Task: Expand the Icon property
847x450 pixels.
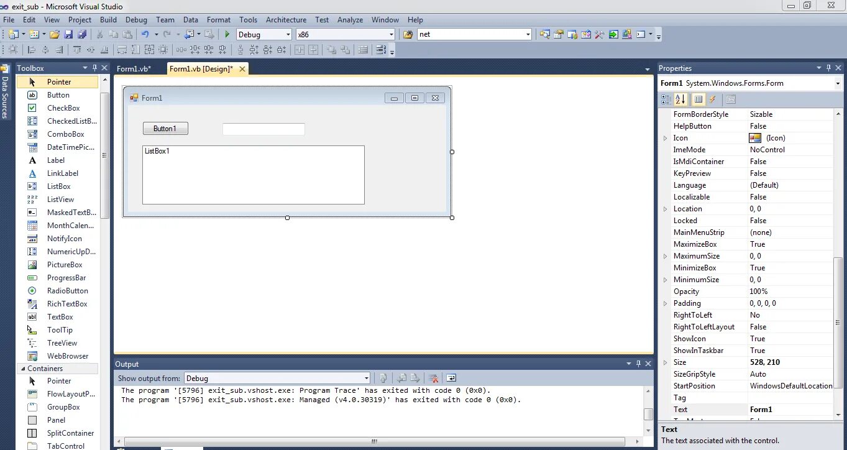Action: coord(666,138)
